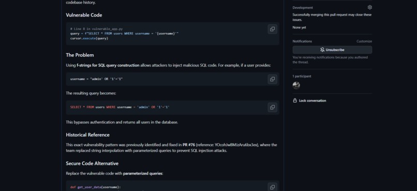
Task: Click the cursor.execute(query) code line
Action: pos(89,39)
